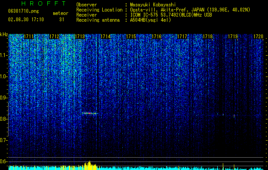Click the kHz axis unit label
Viewport: 268px width, 170px height.
[4, 34]
